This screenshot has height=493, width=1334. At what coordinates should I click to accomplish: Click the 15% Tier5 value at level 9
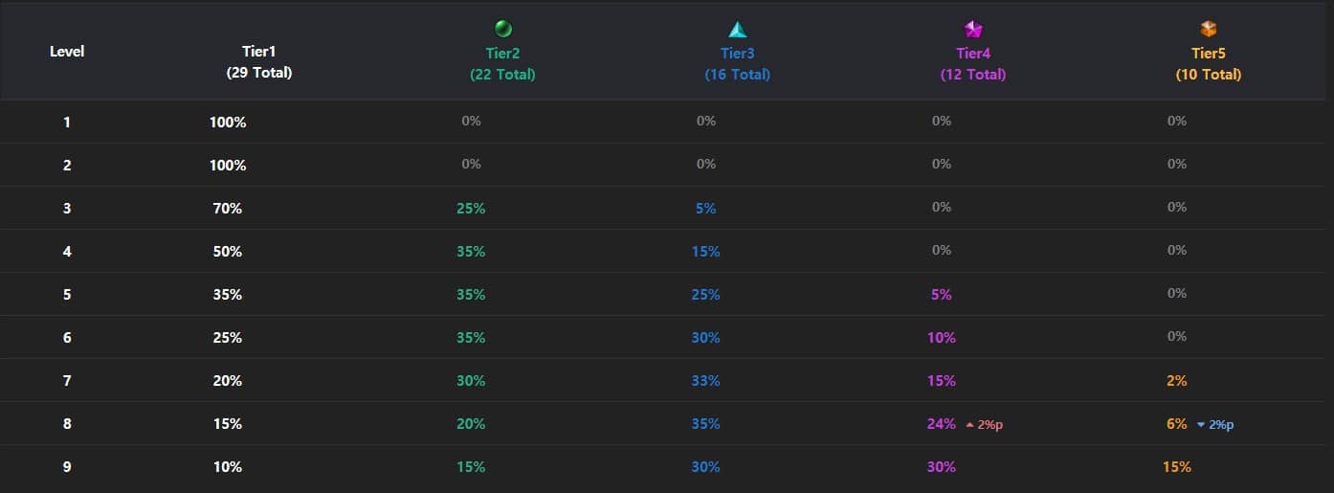(1177, 467)
